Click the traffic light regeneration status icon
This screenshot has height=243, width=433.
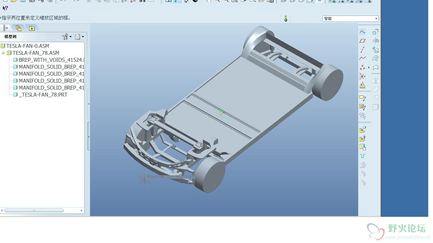point(286,19)
